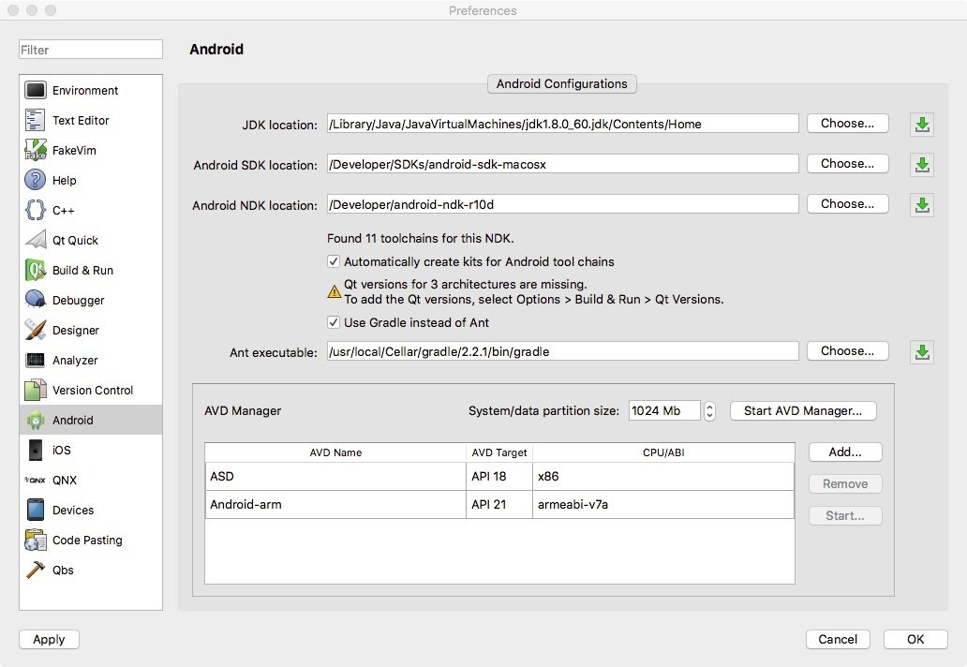Select the Qt Quick category icon
This screenshot has width=967, height=667.
[36, 240]
